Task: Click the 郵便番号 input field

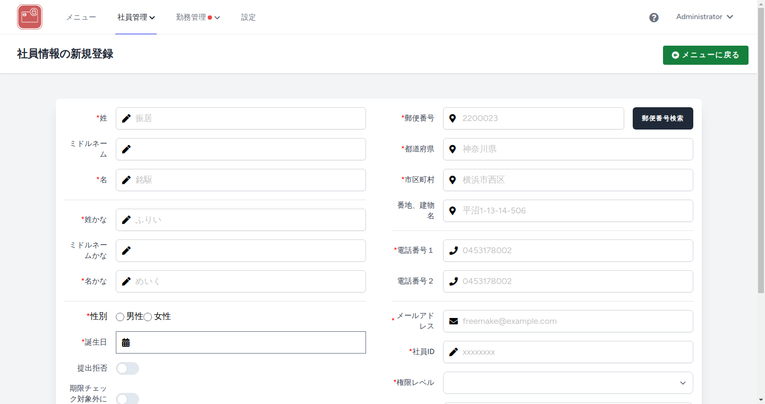Action: [x=533, y=118]
